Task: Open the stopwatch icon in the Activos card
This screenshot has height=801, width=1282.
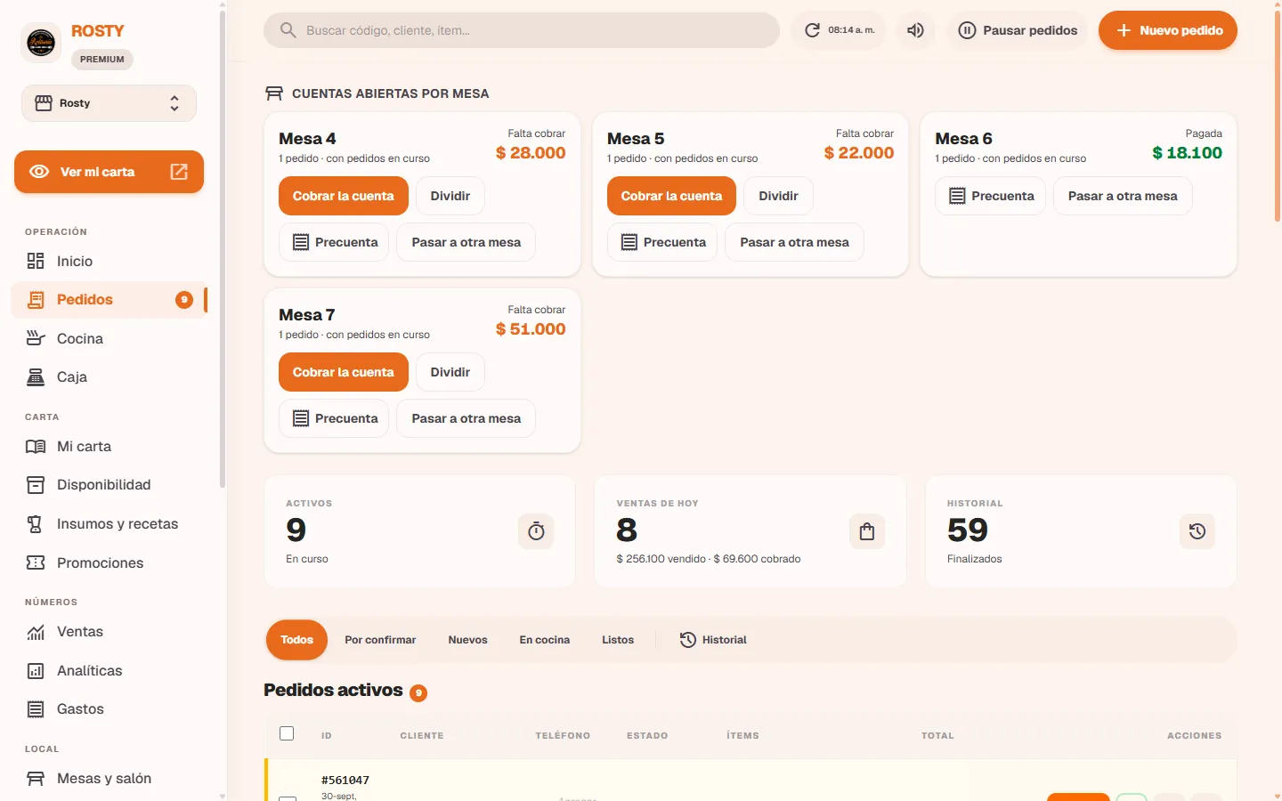Action: [536, 531]
